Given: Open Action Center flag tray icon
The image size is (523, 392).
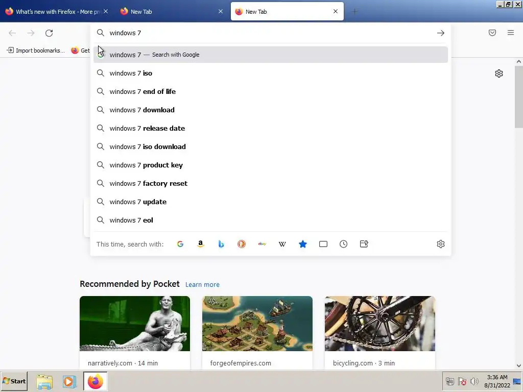Looking at the screenshot, I should tap(462, 381).
